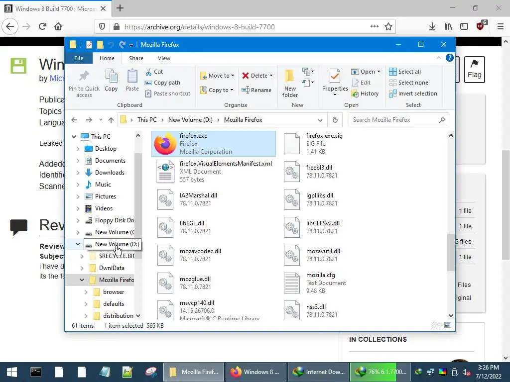This screenshot has width=510, height=382.
Task: Open Firefox Library icon
Action: [x=448, y=26]
